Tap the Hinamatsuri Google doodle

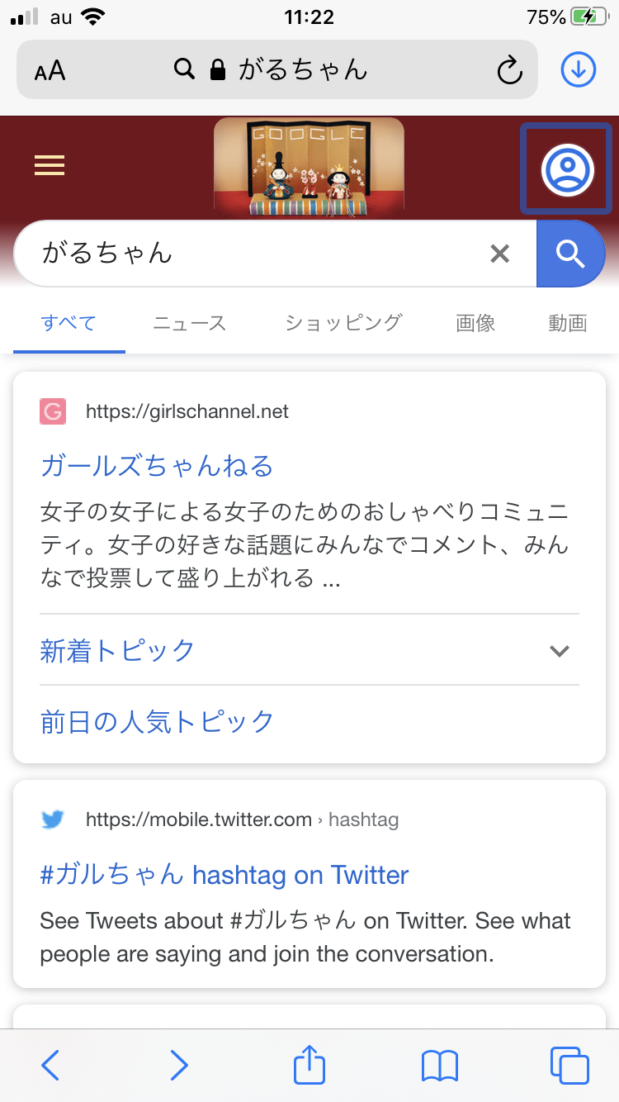pyautogui.click(x=309, y=167)
